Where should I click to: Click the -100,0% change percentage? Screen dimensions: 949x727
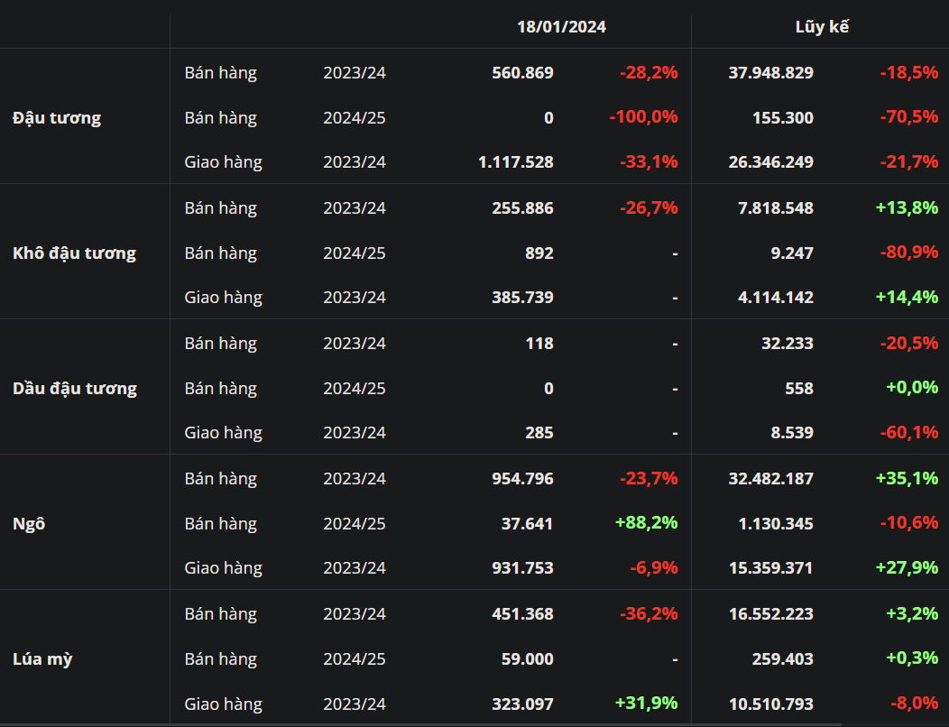(643, 117)
